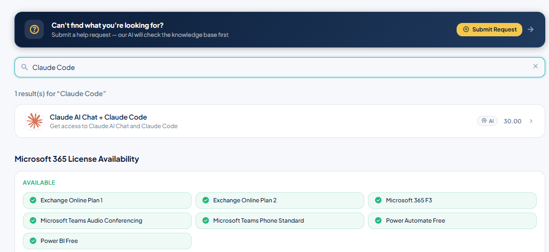This screenshot has width=549, height=252.
Task: Click the search magnifier icon
Action: 24,67
